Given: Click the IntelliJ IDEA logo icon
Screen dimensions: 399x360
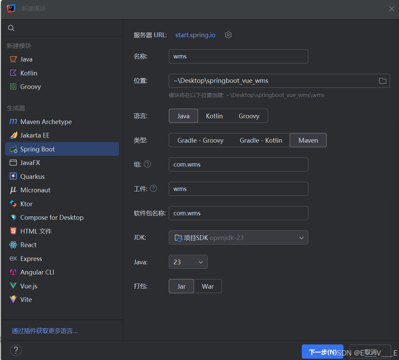Looking at the screenshot, I should (x=11, y=8).
